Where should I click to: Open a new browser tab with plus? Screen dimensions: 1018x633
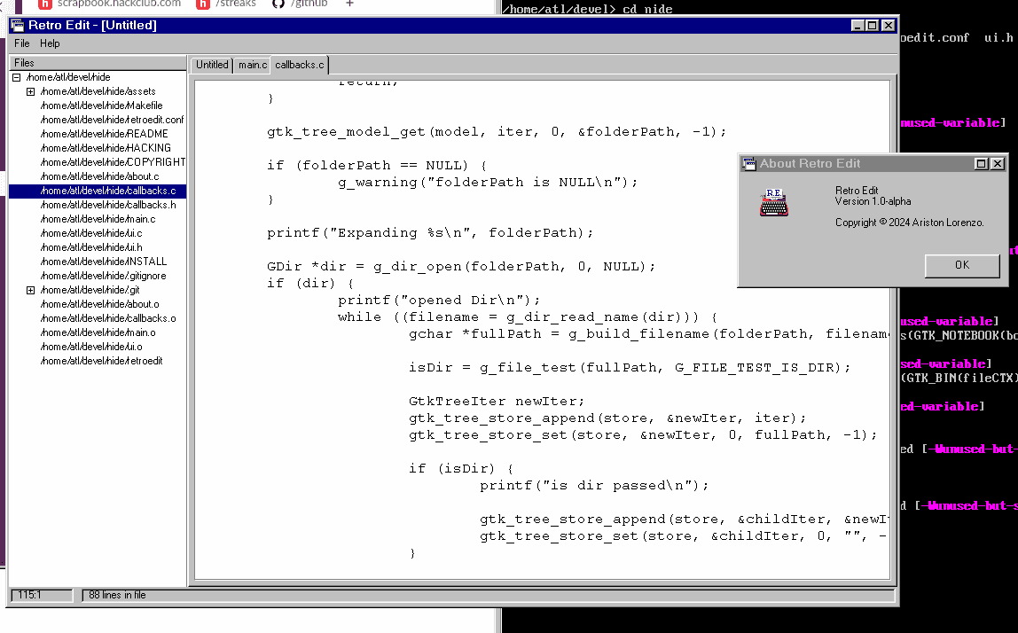coord(350,4)
